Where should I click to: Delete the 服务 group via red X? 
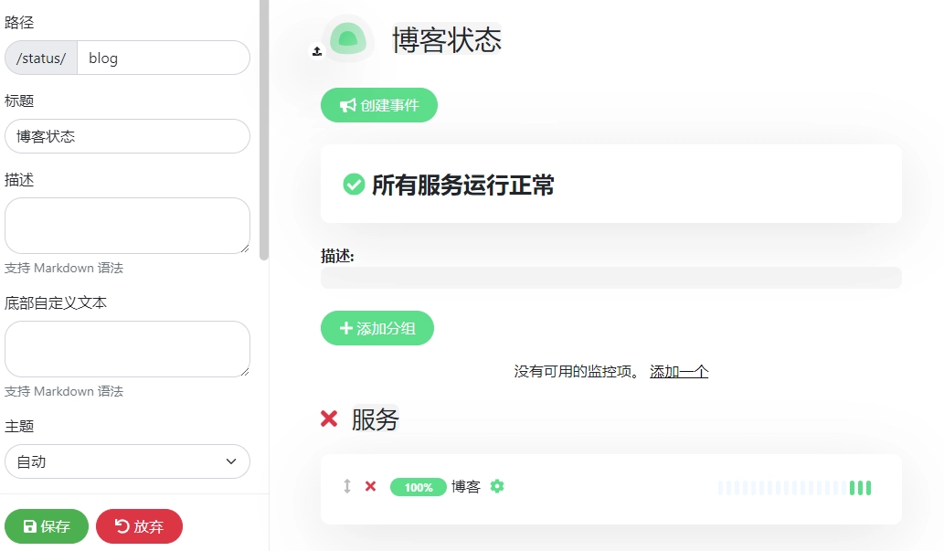pyautogui.click(x=329, y=419)
